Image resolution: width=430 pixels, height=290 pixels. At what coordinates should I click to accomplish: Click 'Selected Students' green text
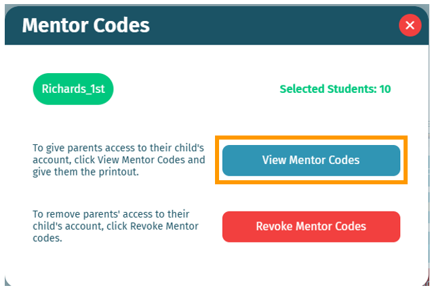pos(328,89)
